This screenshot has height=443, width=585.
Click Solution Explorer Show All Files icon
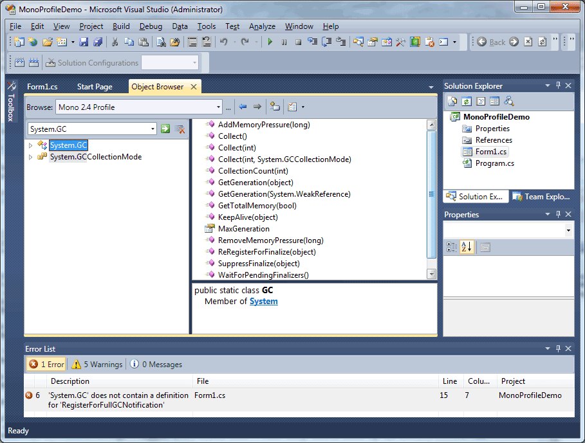(x=452, y=101)
